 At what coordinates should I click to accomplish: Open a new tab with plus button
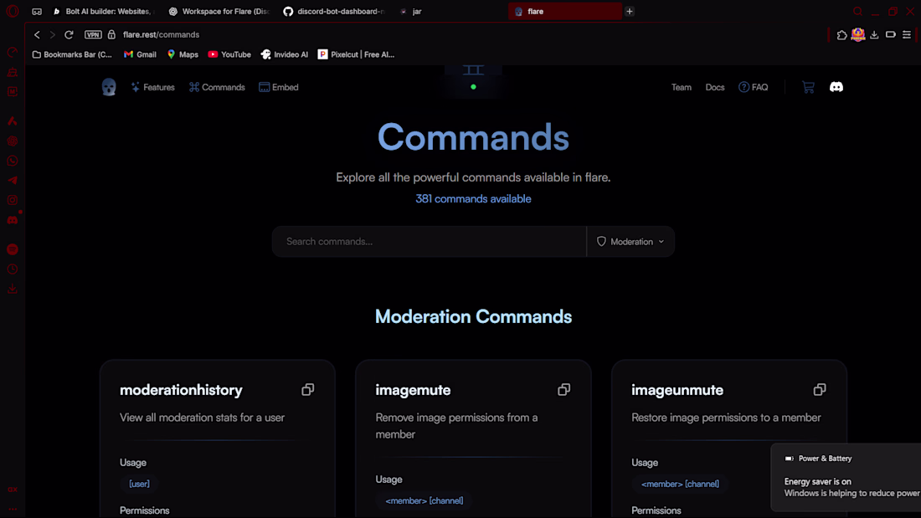click(x=629, y=11)
